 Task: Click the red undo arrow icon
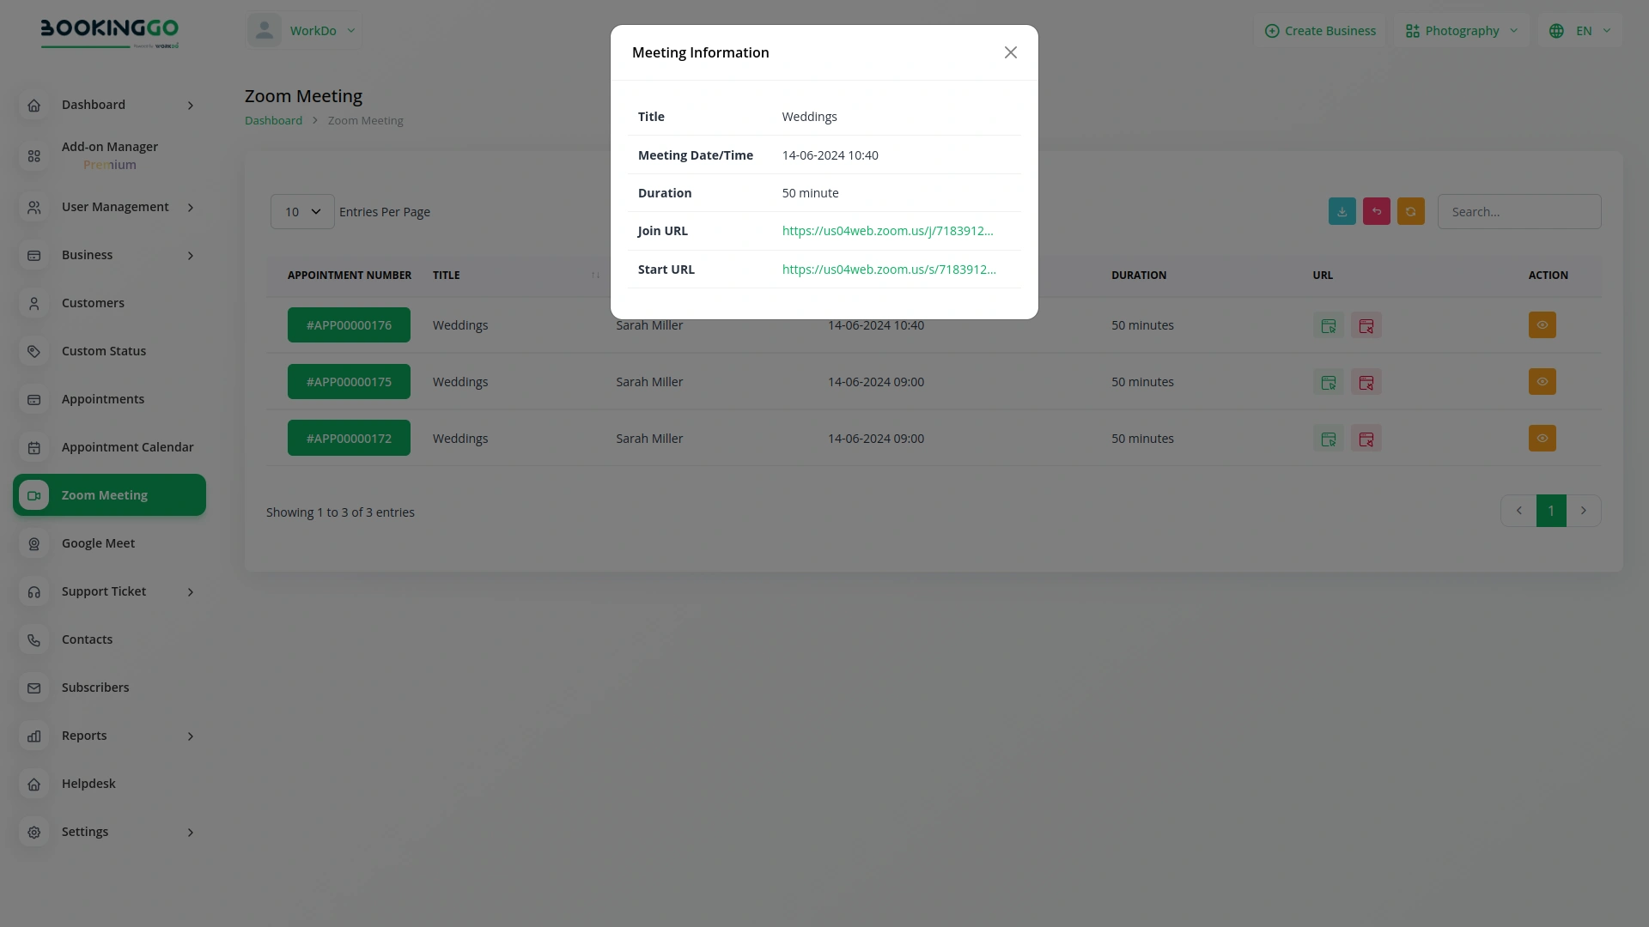1376,211
